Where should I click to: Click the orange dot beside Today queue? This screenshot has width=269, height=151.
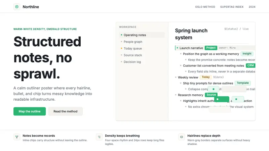[121, 48]
